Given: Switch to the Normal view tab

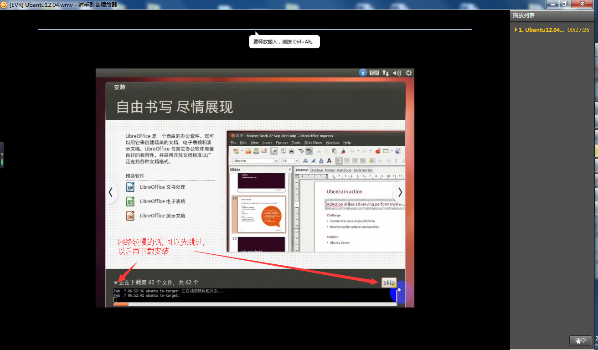Looking at the screenshot, I should click(x=302, y=170).
